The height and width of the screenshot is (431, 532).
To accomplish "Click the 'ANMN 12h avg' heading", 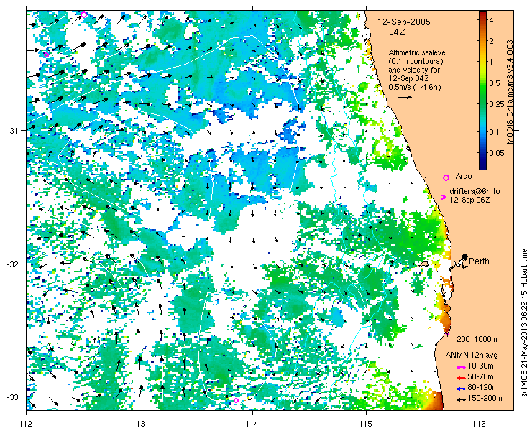I will 472,355.
